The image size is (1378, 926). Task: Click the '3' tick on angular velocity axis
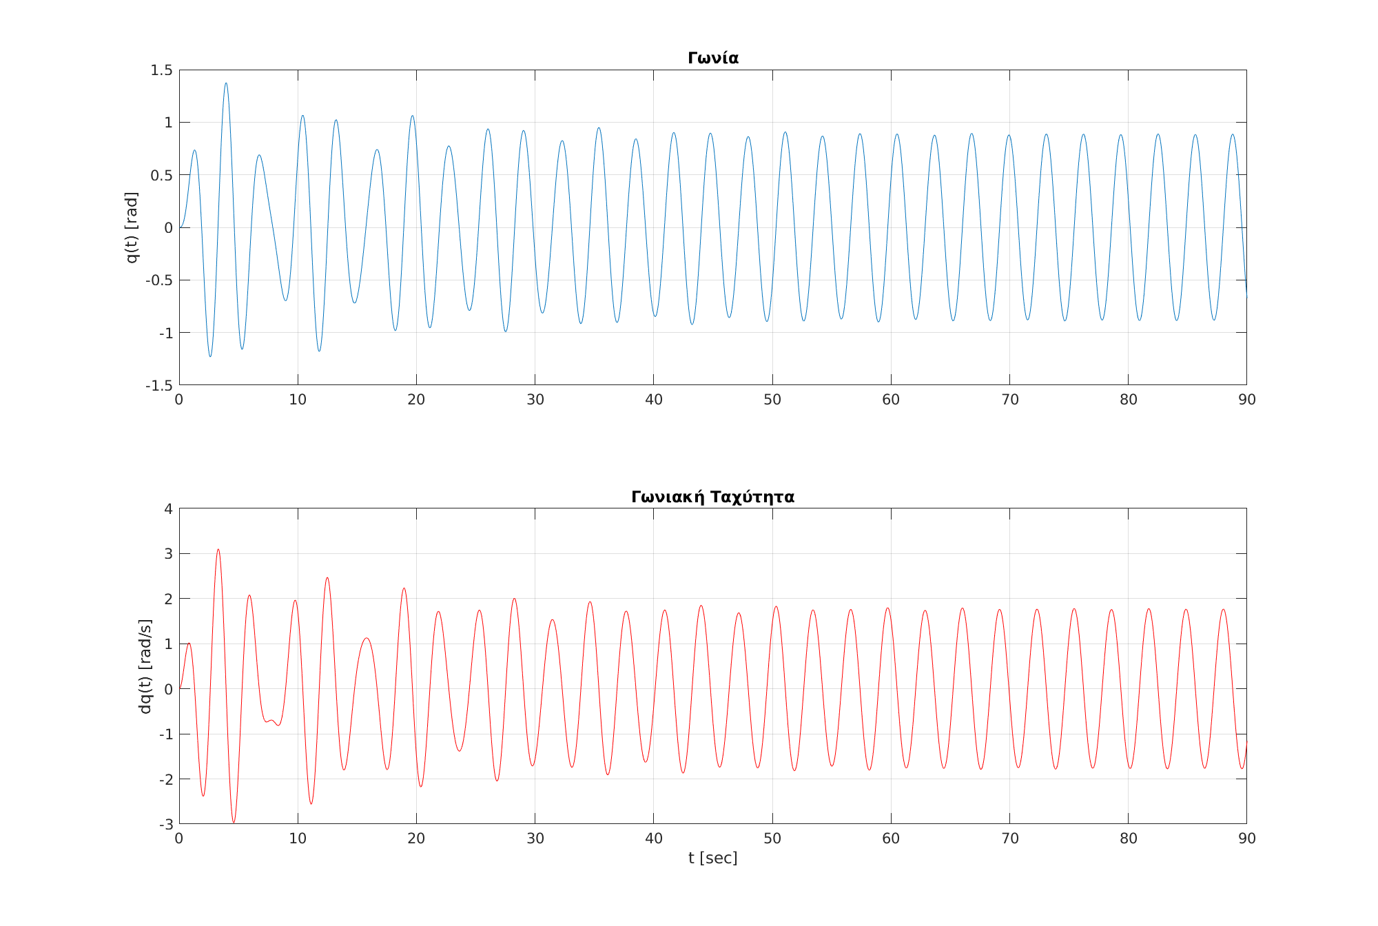pos(168,554)
